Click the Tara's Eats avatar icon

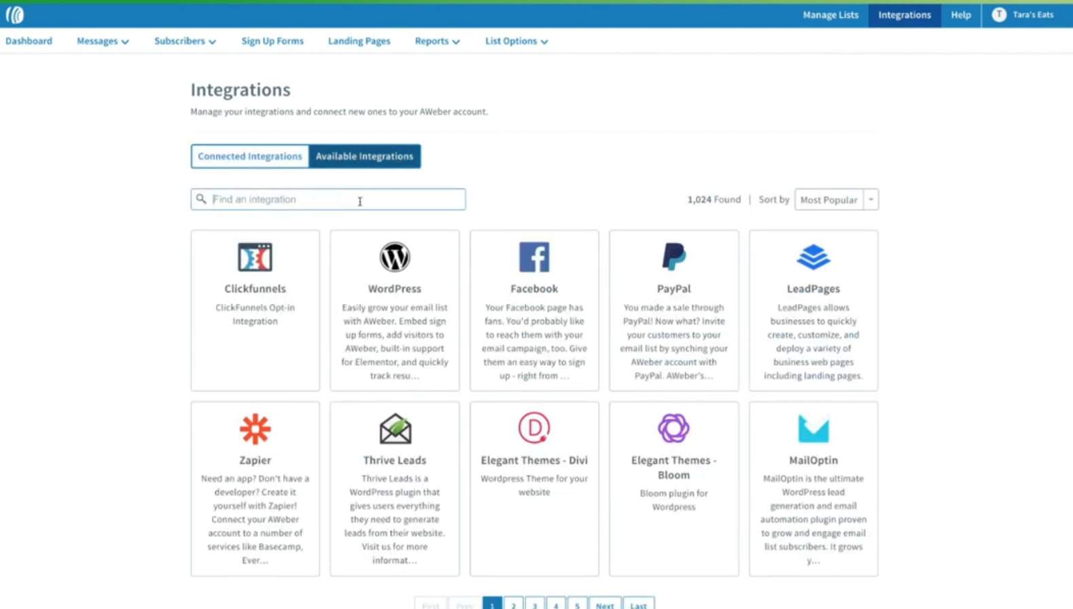[999, 14]
